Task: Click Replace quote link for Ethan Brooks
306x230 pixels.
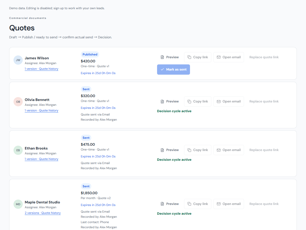Action: [264, 150]
